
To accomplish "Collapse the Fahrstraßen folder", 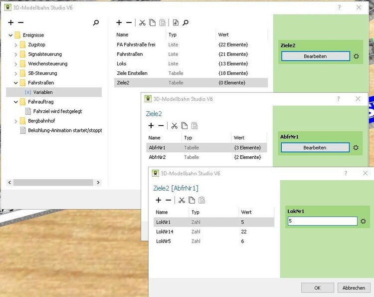I will [16, 83].
